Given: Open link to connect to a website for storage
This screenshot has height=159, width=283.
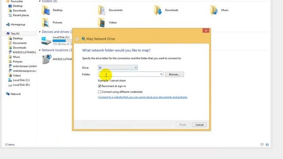Looking at the screenshot, I should (x=142, y=97).
